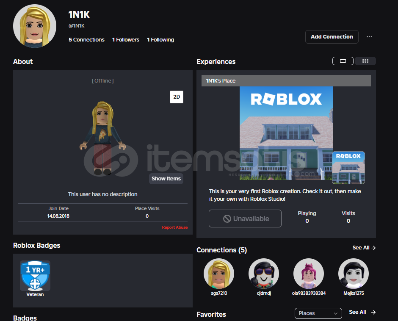Click the 3D avatar model in About

point(102,138)
